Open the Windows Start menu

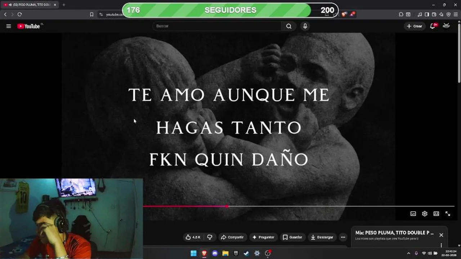193,253
